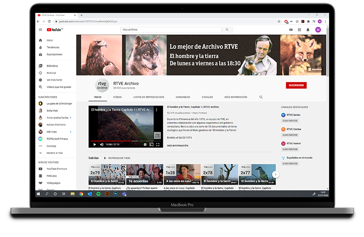Switch to the VÍDEOS tab

(117, 97)
